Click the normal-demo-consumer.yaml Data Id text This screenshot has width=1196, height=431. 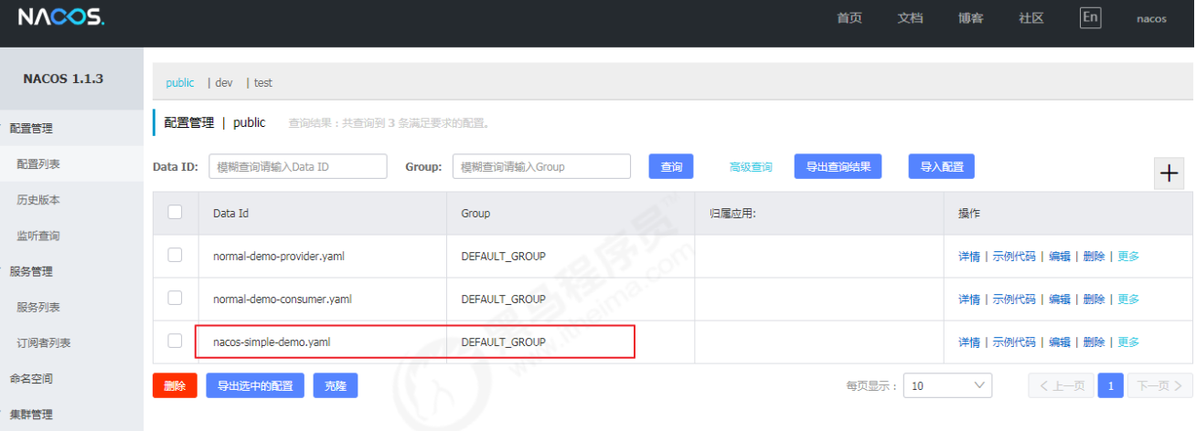coord(283,300)
